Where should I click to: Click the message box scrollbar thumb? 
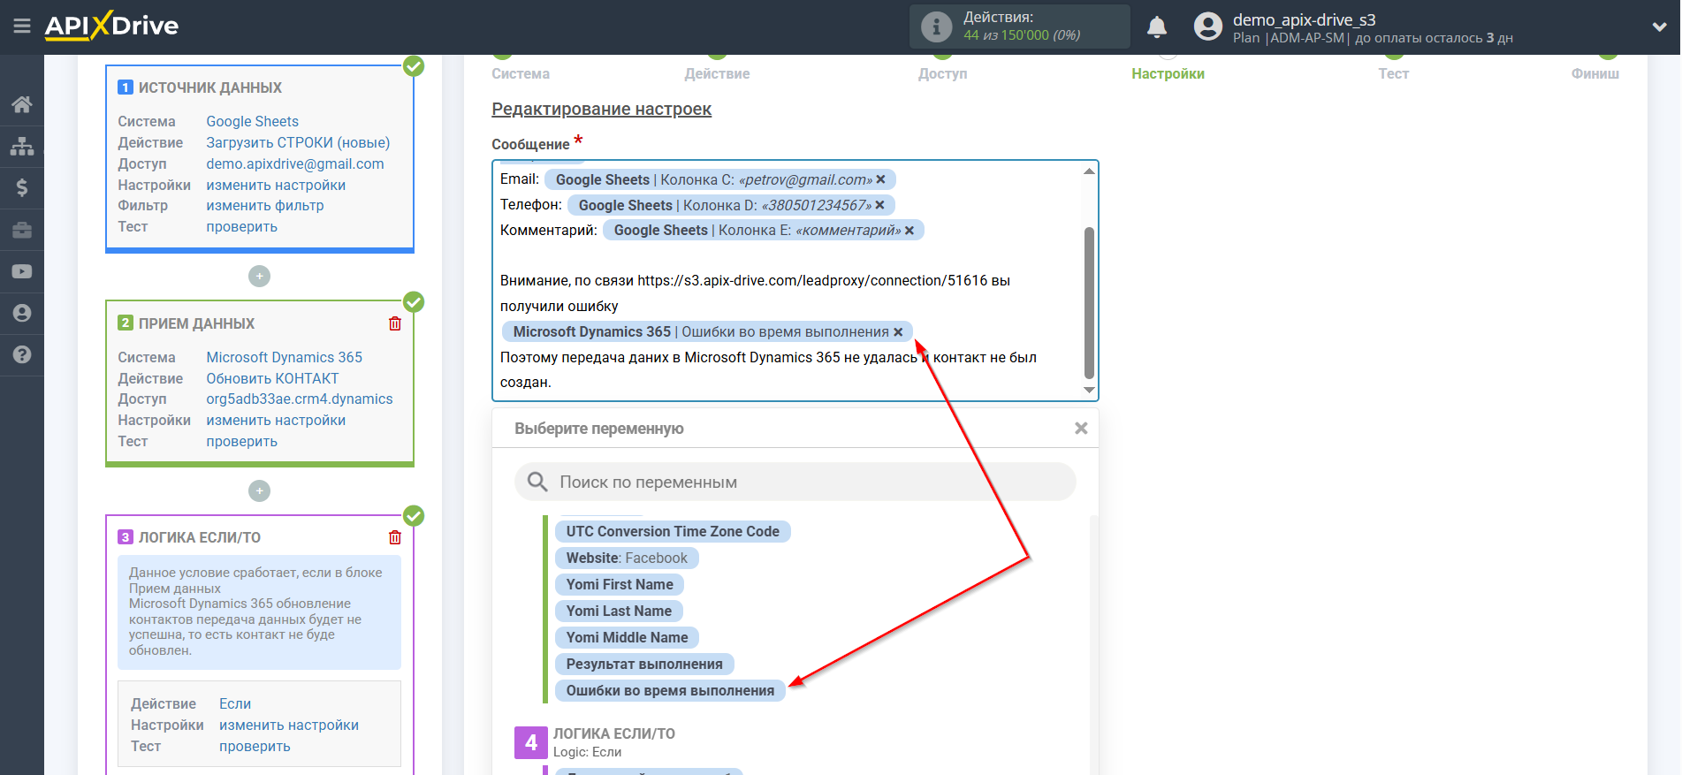pos(1089,303)
